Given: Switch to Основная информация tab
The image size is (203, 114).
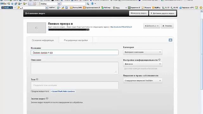Looking at the screenshot, I should (x=43, y=40).
